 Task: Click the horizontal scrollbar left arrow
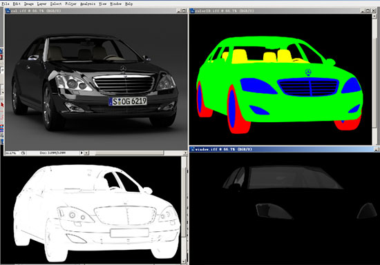(x=86, y=153)
